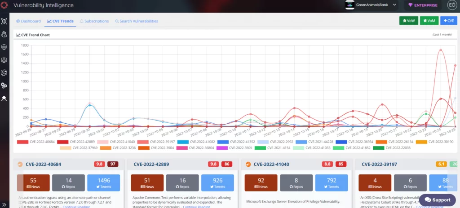The height and width of the screenshot is (208, 460).
Task: Open the 8 Repos tile for CVE-2022-41040
Action: (296, 183)
